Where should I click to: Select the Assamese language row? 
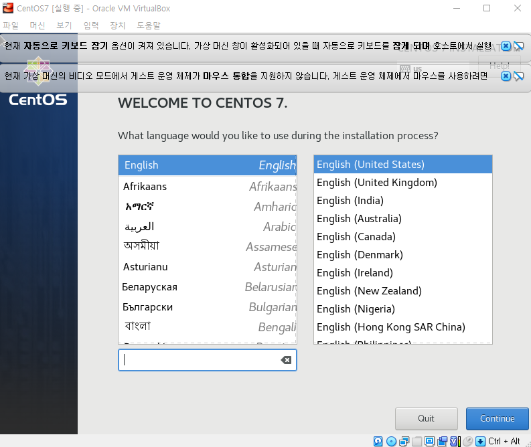point(208,247)
